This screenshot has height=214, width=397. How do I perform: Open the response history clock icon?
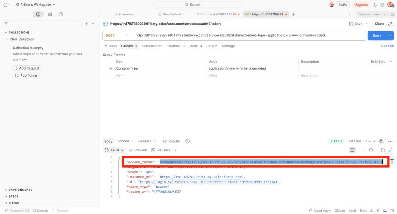coord(188,141)
